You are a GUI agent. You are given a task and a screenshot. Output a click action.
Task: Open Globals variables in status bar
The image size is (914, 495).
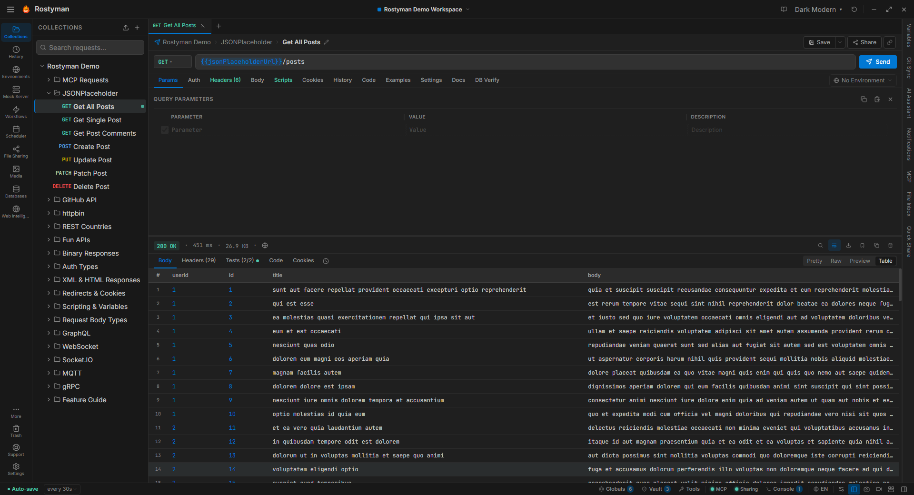click(616, 489)
